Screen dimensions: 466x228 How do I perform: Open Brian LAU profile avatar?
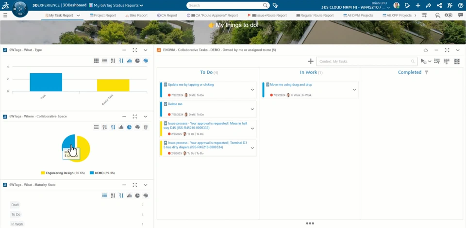click(397, 5)
